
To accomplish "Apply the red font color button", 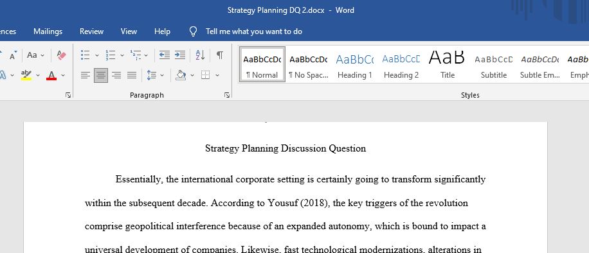I will coord(51,75).
